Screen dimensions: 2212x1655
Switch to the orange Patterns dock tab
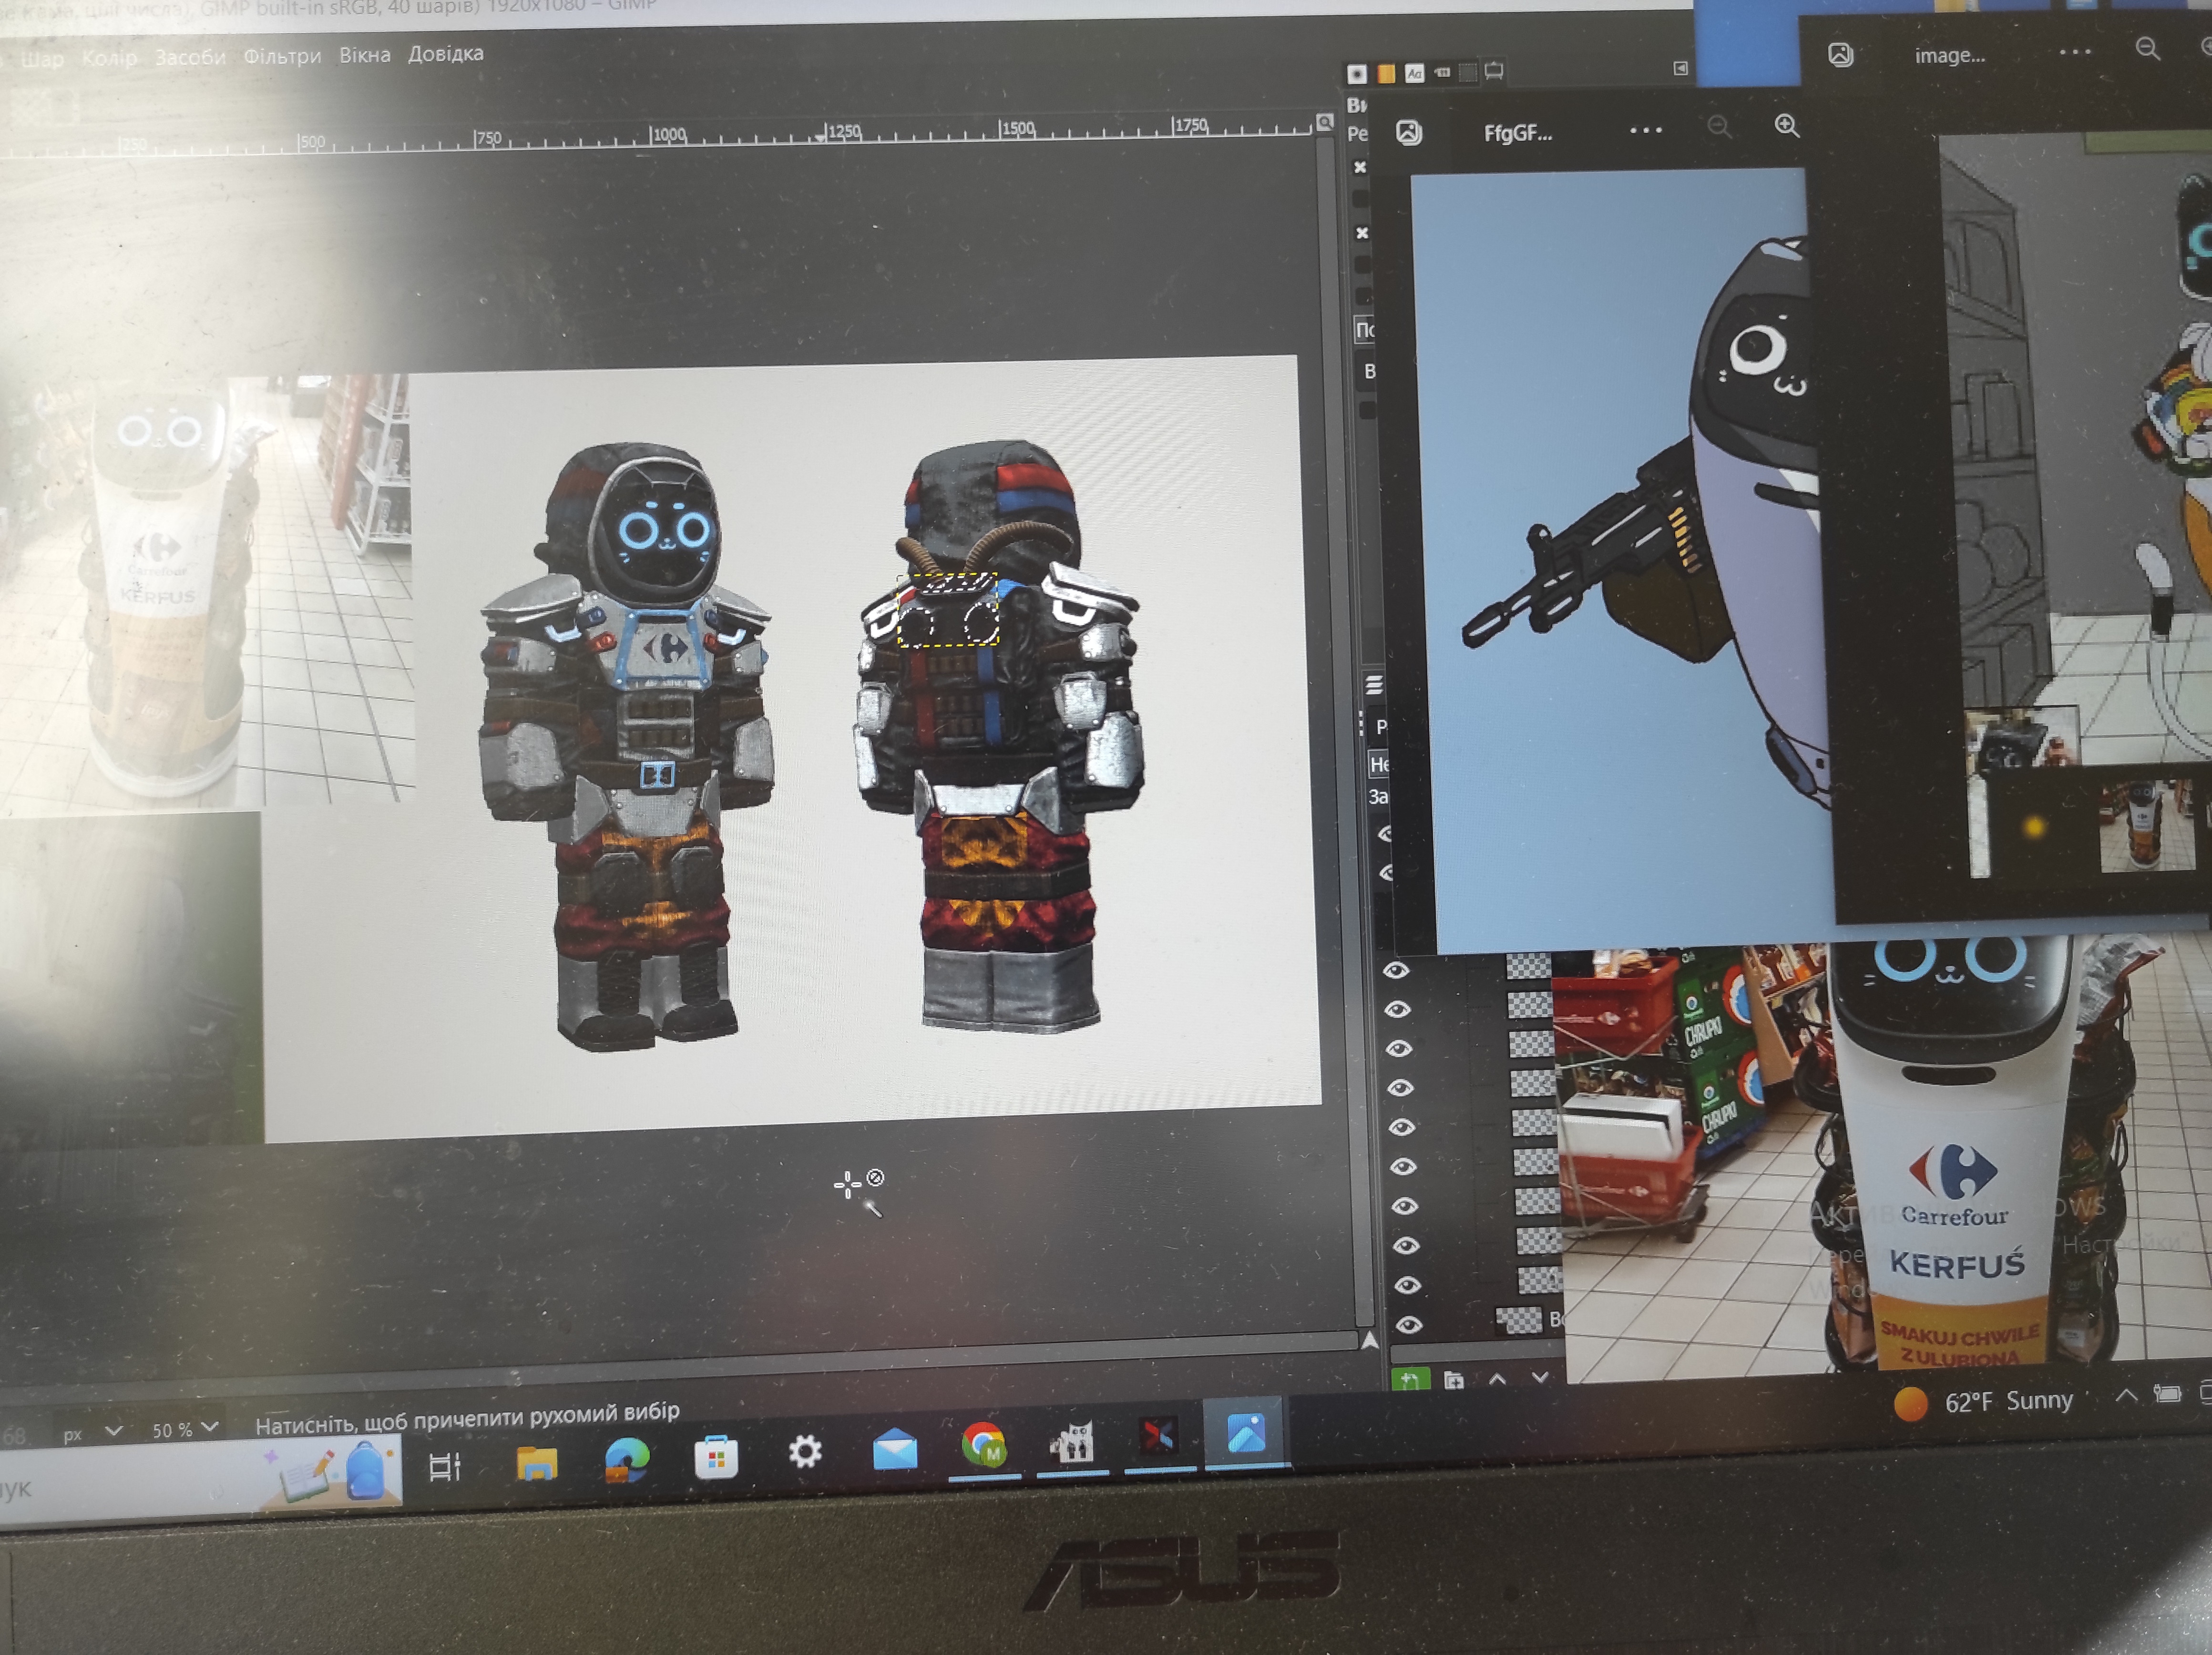tap(1386, 73)
